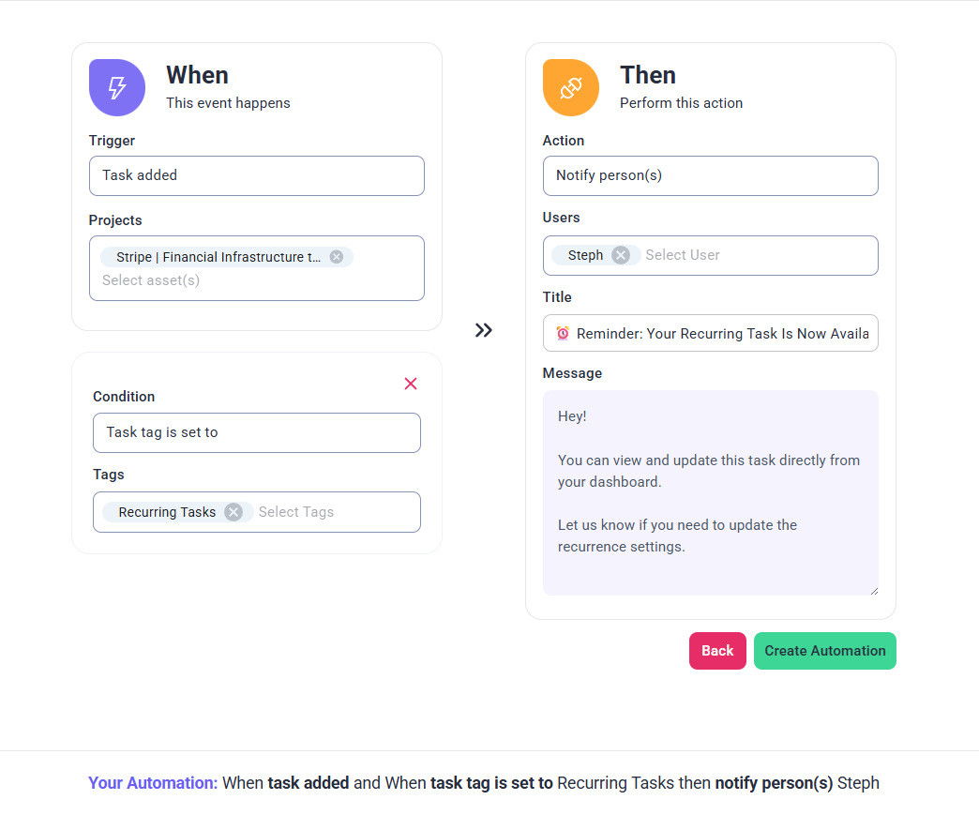Remove the Recurring Tasks tag chip
The width and height of the screenshot is (979, 815).
click(x=233, y=512)
